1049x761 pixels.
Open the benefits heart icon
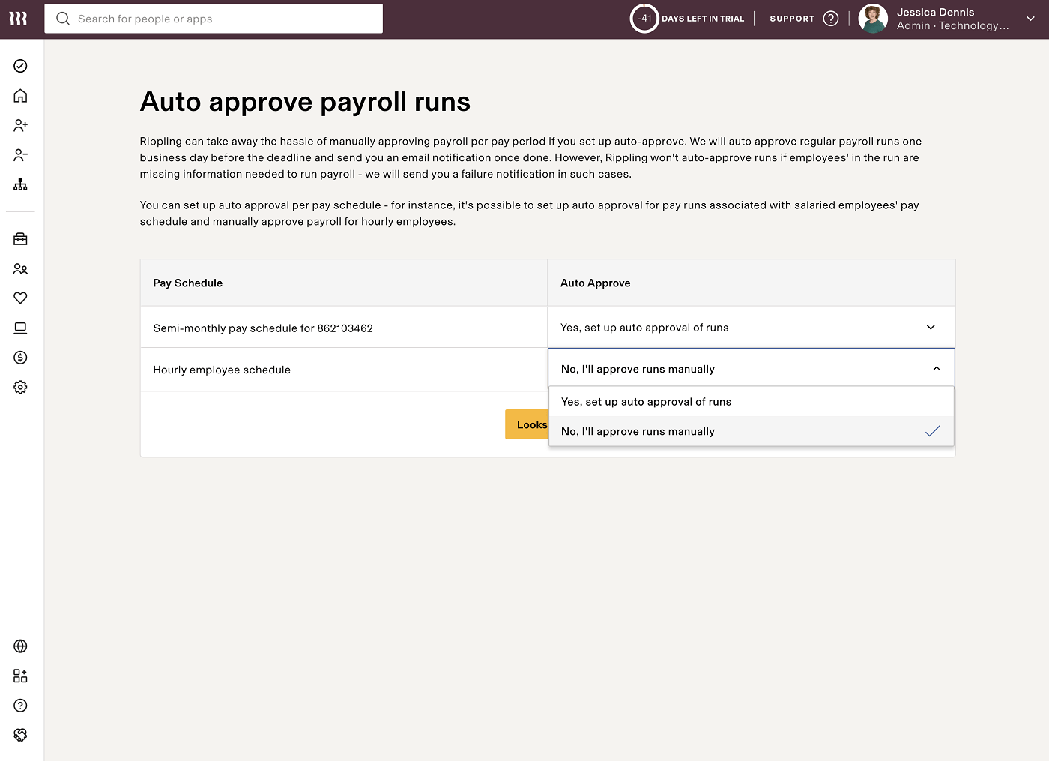[20, 298]
